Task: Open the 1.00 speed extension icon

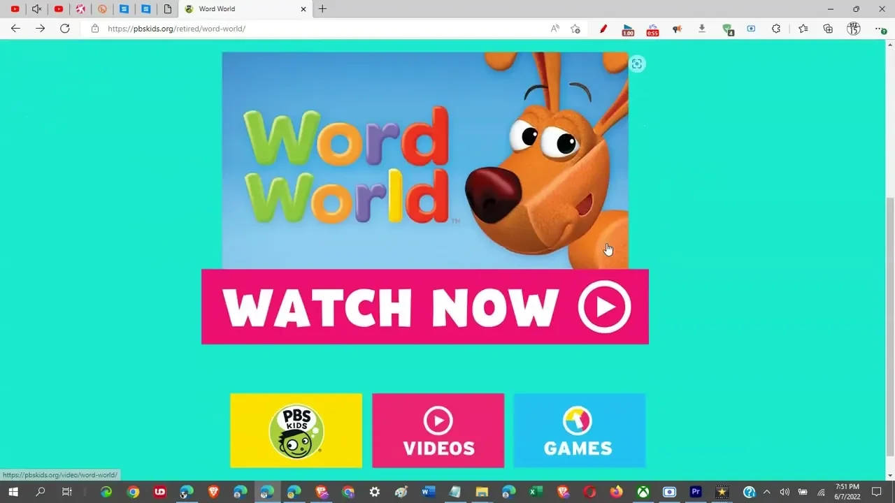Action: 628,29
